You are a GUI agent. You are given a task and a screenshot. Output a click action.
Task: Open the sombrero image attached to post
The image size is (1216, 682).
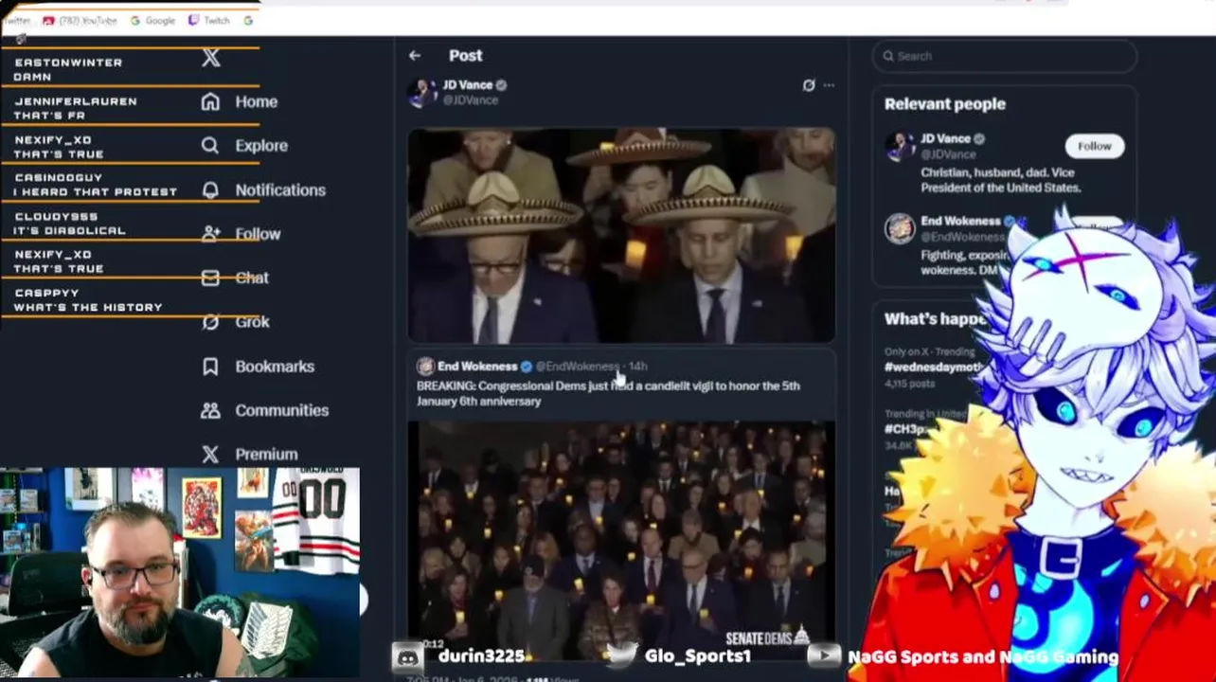point(621,234)
